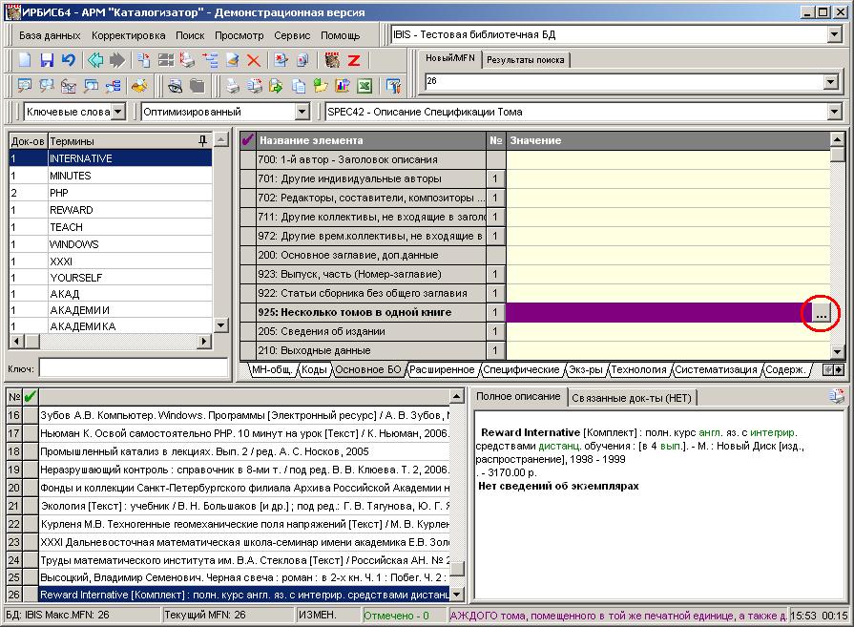
Task: Click the printer icon in lower toolbar
Action: pos(232,86)
